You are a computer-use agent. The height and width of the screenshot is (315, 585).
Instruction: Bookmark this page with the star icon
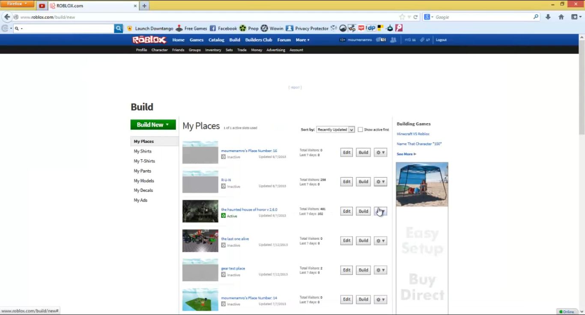pyautogui.click(x=402, y=17)
